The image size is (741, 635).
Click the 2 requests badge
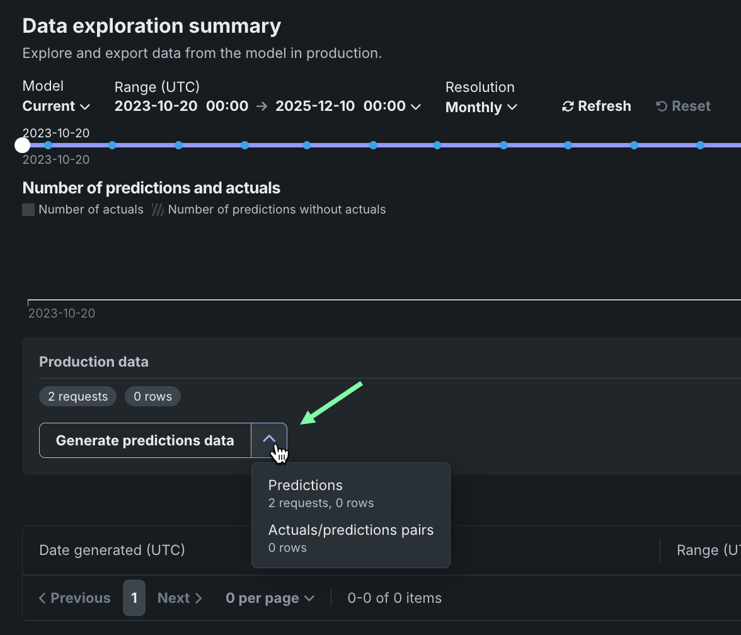[x=78, y=396]
